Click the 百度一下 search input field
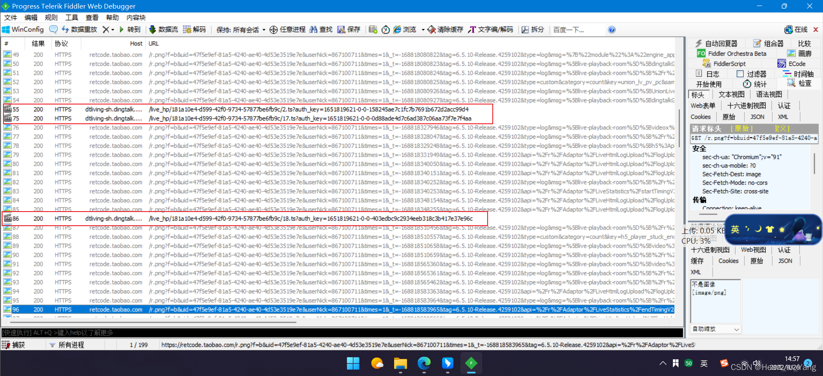The height and width of the screenshot is (376, 823). tap(577, 30)
